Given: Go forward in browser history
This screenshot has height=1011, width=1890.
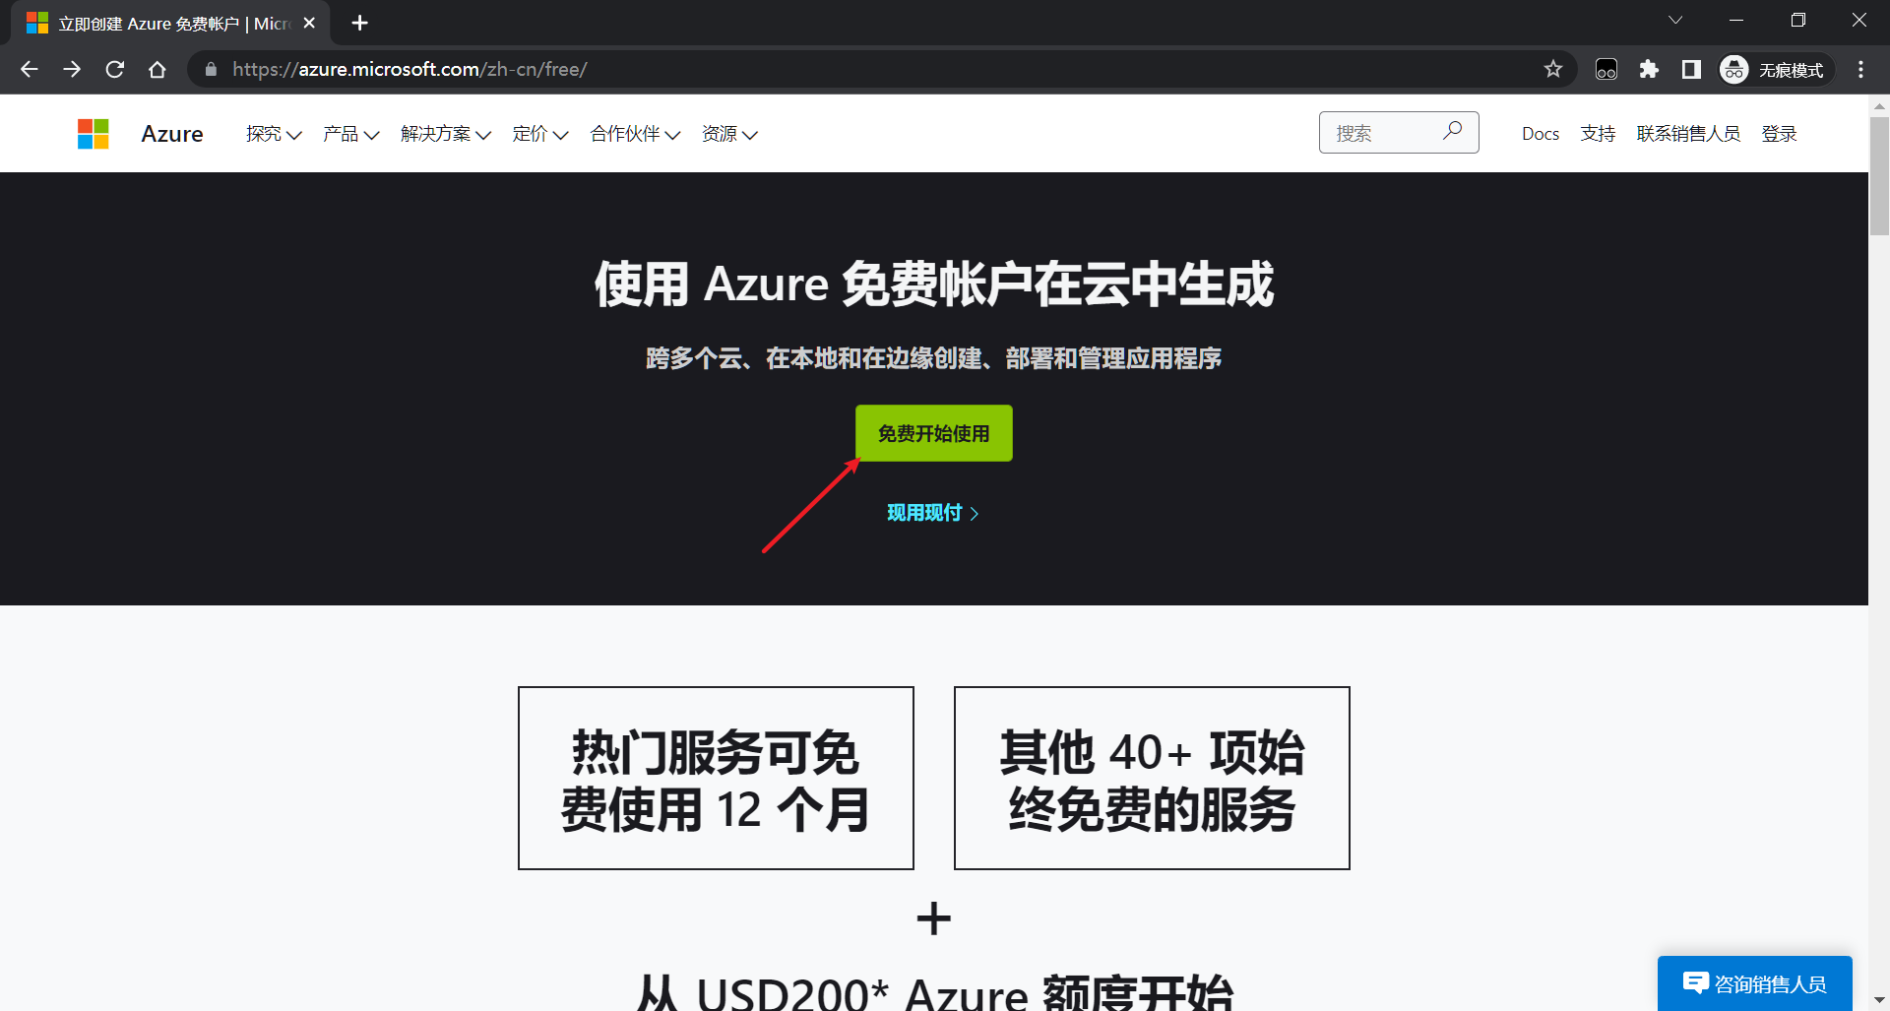Looking at the screenshot, I should point(72,69).
